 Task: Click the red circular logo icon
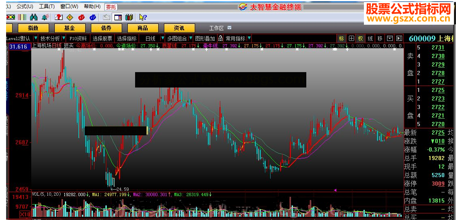tap(81, 17)
